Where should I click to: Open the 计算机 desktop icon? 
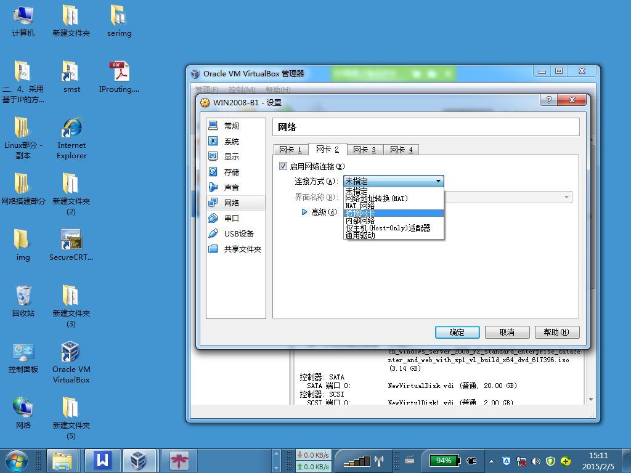point(23,21)
